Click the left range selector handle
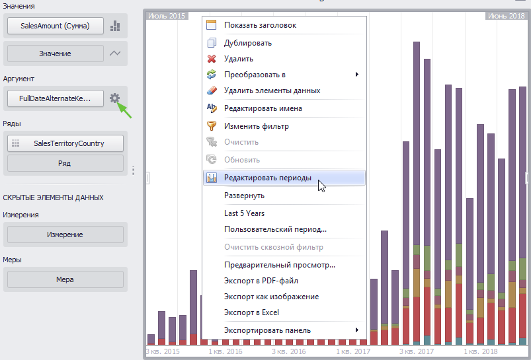531x360 pixels. point(147,178)
